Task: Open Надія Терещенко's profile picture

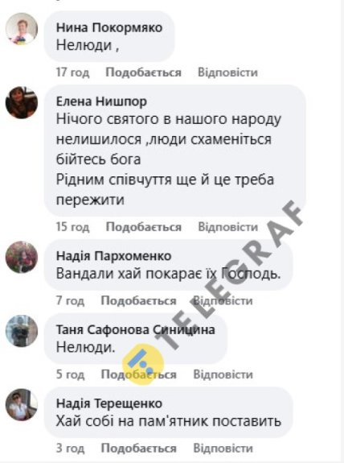Action: pyautogui.click(x=22, y=404)
